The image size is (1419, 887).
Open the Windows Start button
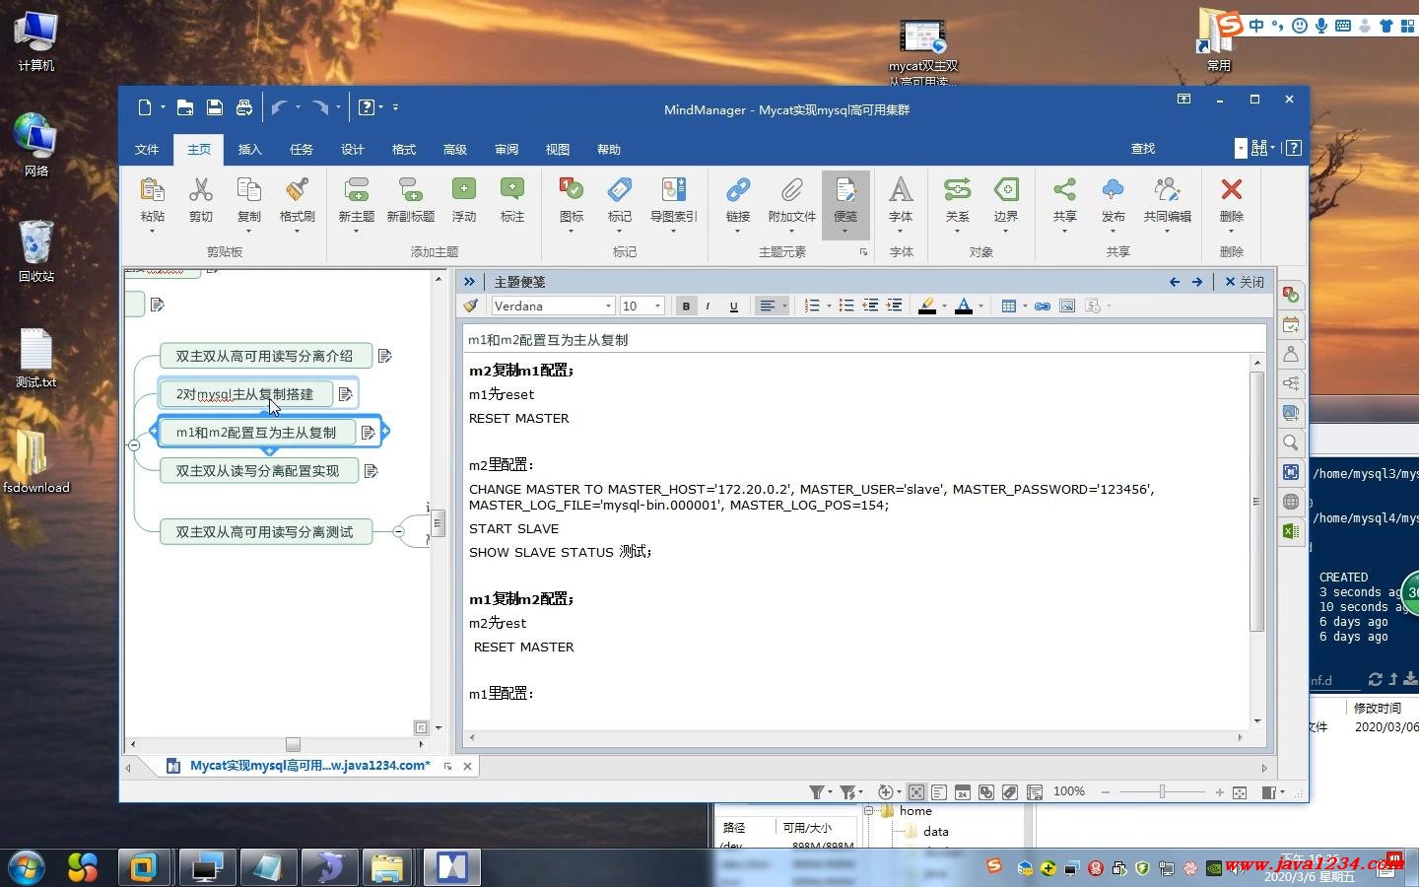point(27,867)
